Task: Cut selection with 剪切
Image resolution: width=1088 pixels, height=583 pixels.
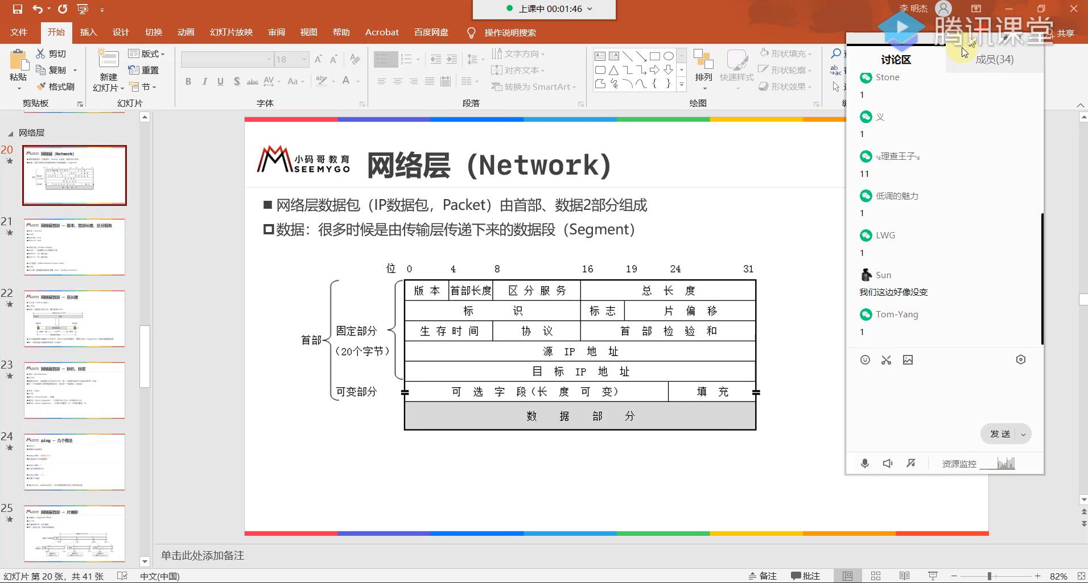Action: [x=52, y=53]
